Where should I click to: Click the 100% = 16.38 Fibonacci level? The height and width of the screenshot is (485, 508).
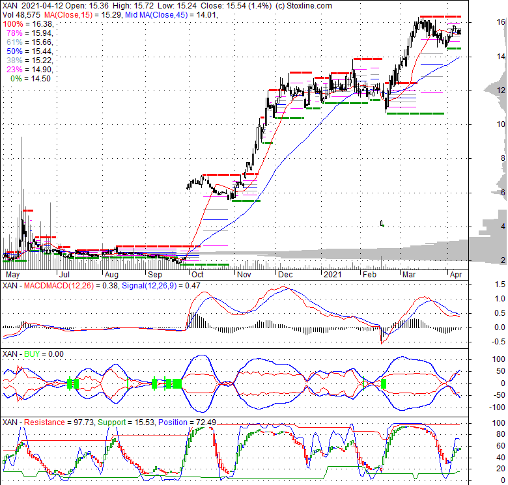28,24
